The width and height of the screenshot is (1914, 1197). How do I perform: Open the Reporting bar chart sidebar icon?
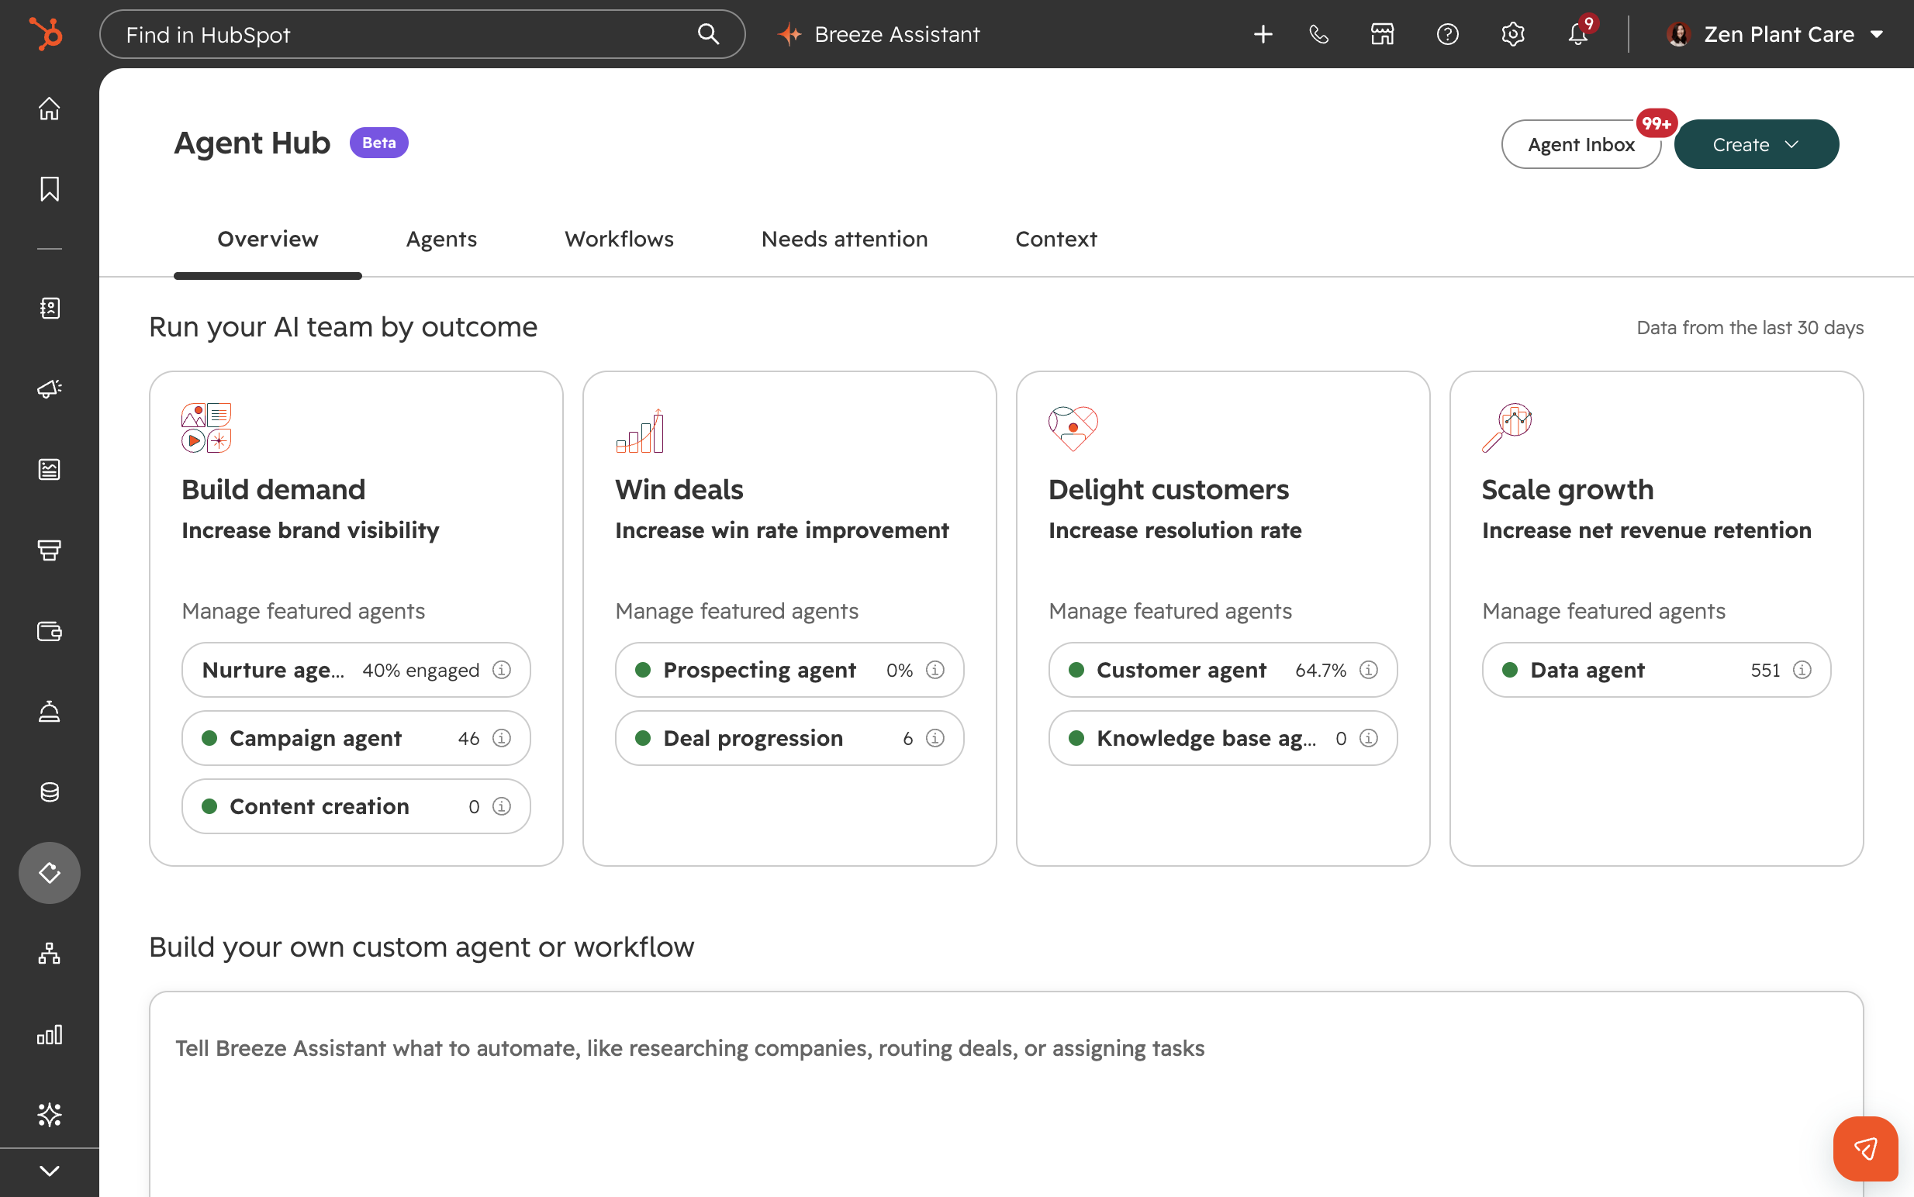(49, 1034)
